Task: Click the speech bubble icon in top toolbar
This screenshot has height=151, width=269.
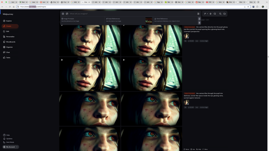Action: click(x=215, y=14)
